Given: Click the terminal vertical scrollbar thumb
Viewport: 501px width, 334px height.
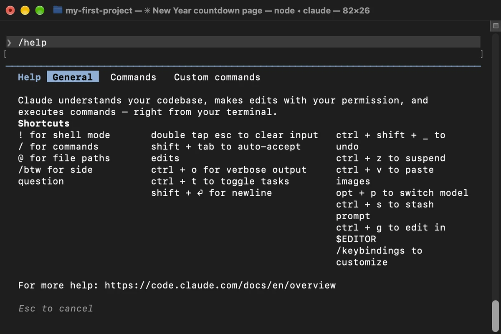Looking at the screenshot, I should 496,316.
